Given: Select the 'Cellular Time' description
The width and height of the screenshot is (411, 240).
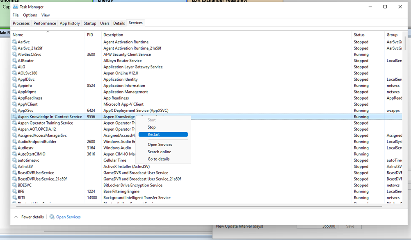Looking at the screenshot, I should (x=115, y=160).
